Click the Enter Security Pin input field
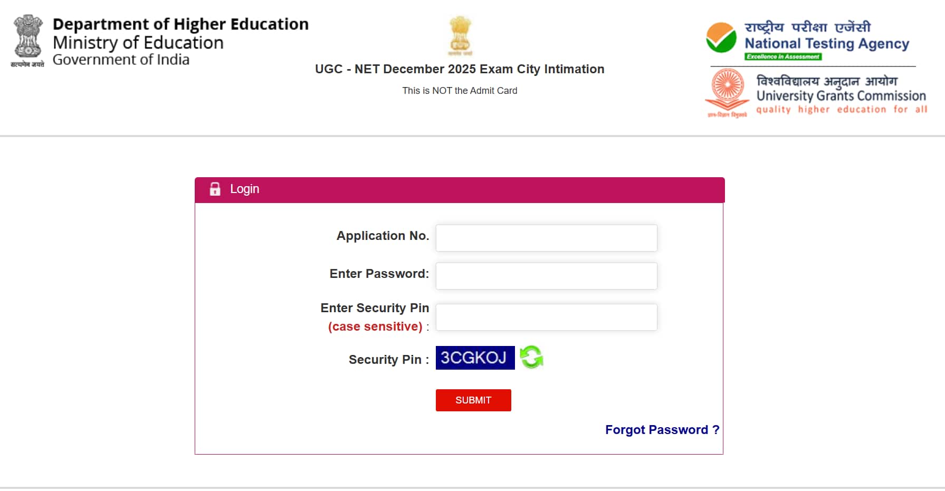 546,317
